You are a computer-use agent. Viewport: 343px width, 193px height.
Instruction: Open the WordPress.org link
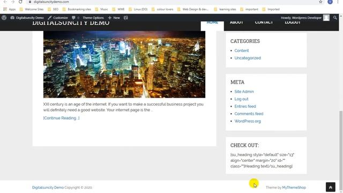[x=248, y=121]
